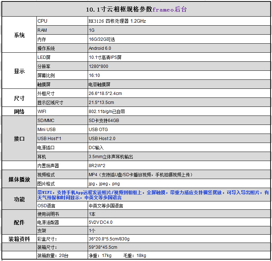Click the '净重：17kg' text
Screen dimensions: 272x261
click(100, 256)
